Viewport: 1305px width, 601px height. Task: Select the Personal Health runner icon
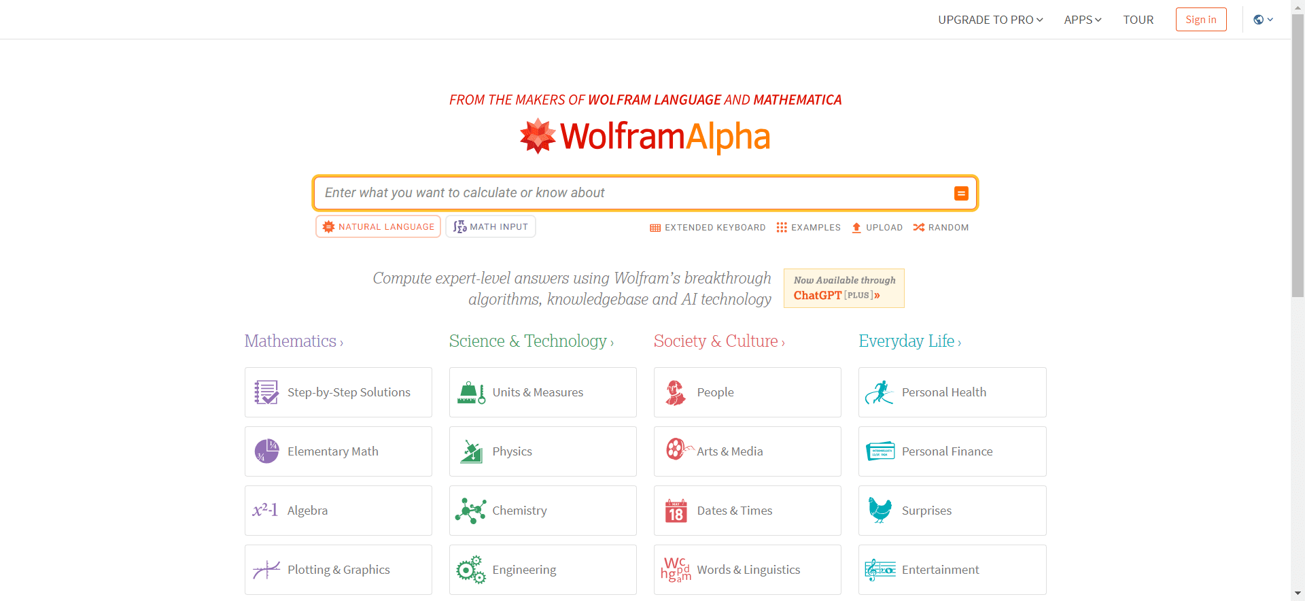click(x=880, y=392)
